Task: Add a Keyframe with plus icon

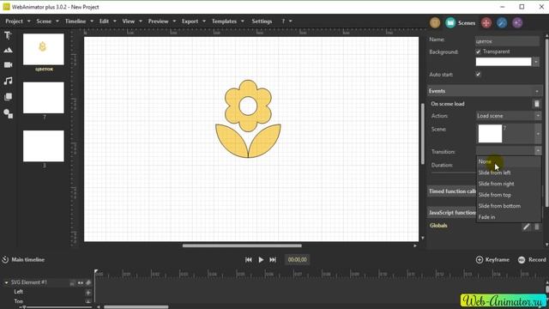Action: [480, 259]
